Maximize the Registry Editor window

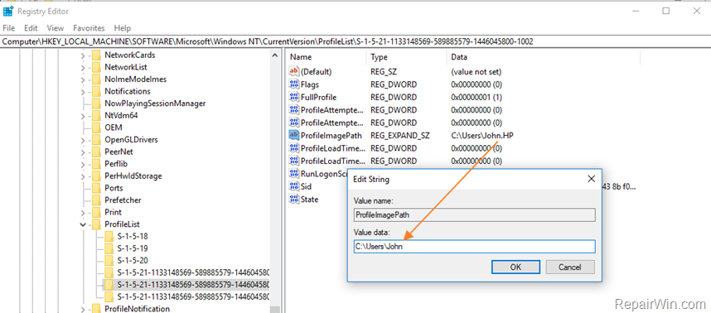pyautogui.click(x=665, y=11)
